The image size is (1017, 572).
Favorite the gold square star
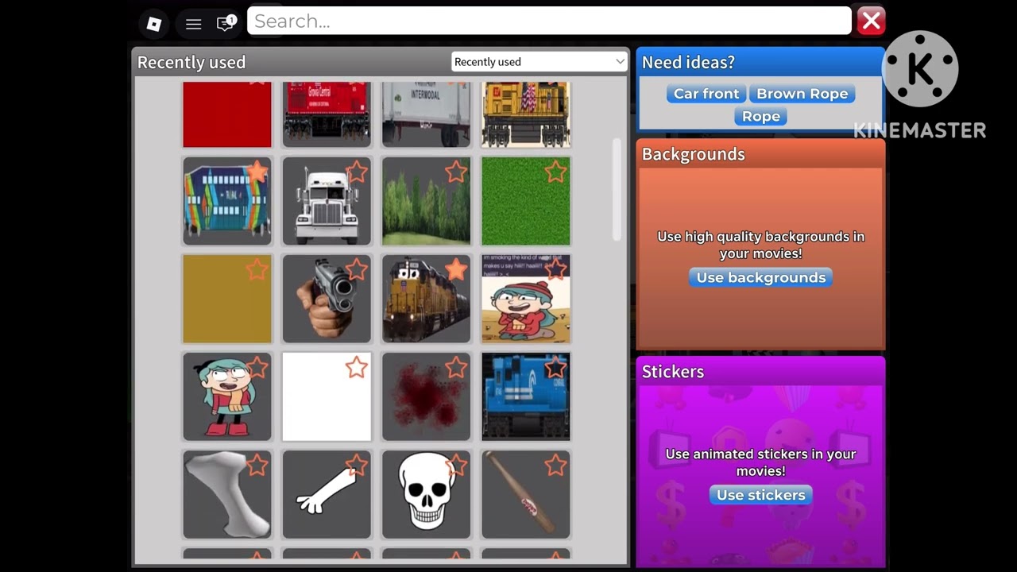click(257, 269)
